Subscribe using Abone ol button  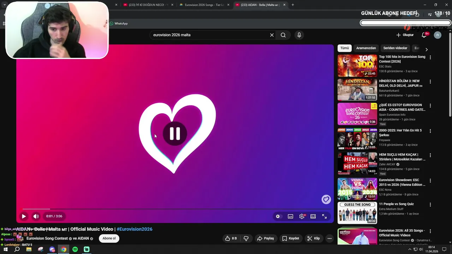click(x=109, y=238)
